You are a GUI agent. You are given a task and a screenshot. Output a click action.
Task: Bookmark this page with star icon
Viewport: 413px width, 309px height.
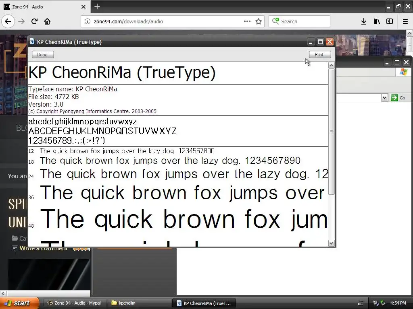click(259, 21)
